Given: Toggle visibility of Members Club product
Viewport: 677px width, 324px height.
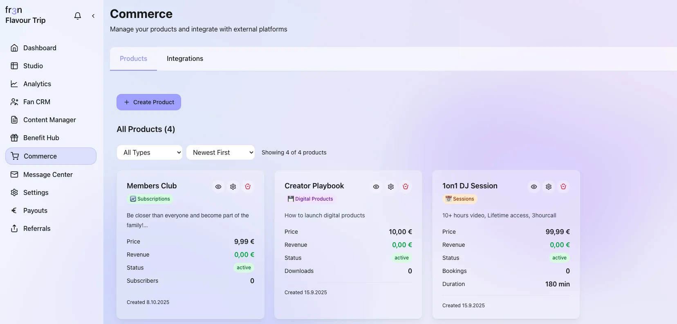Looking at the screenshot, I should 218,187.
